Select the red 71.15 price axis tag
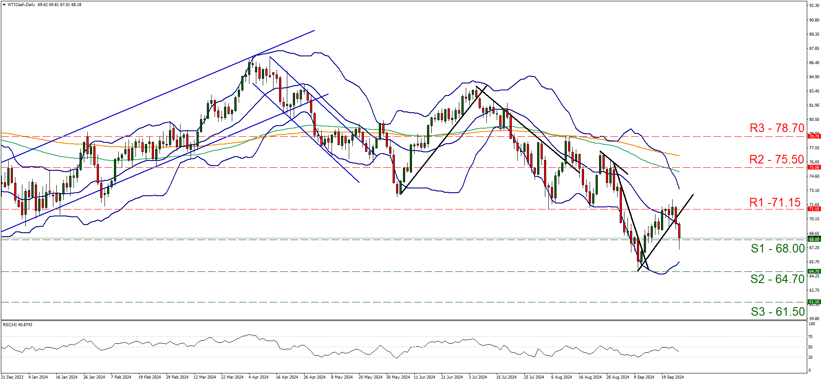Image resolution: width=824 pixels, height=382 pixels. point(814,209)
